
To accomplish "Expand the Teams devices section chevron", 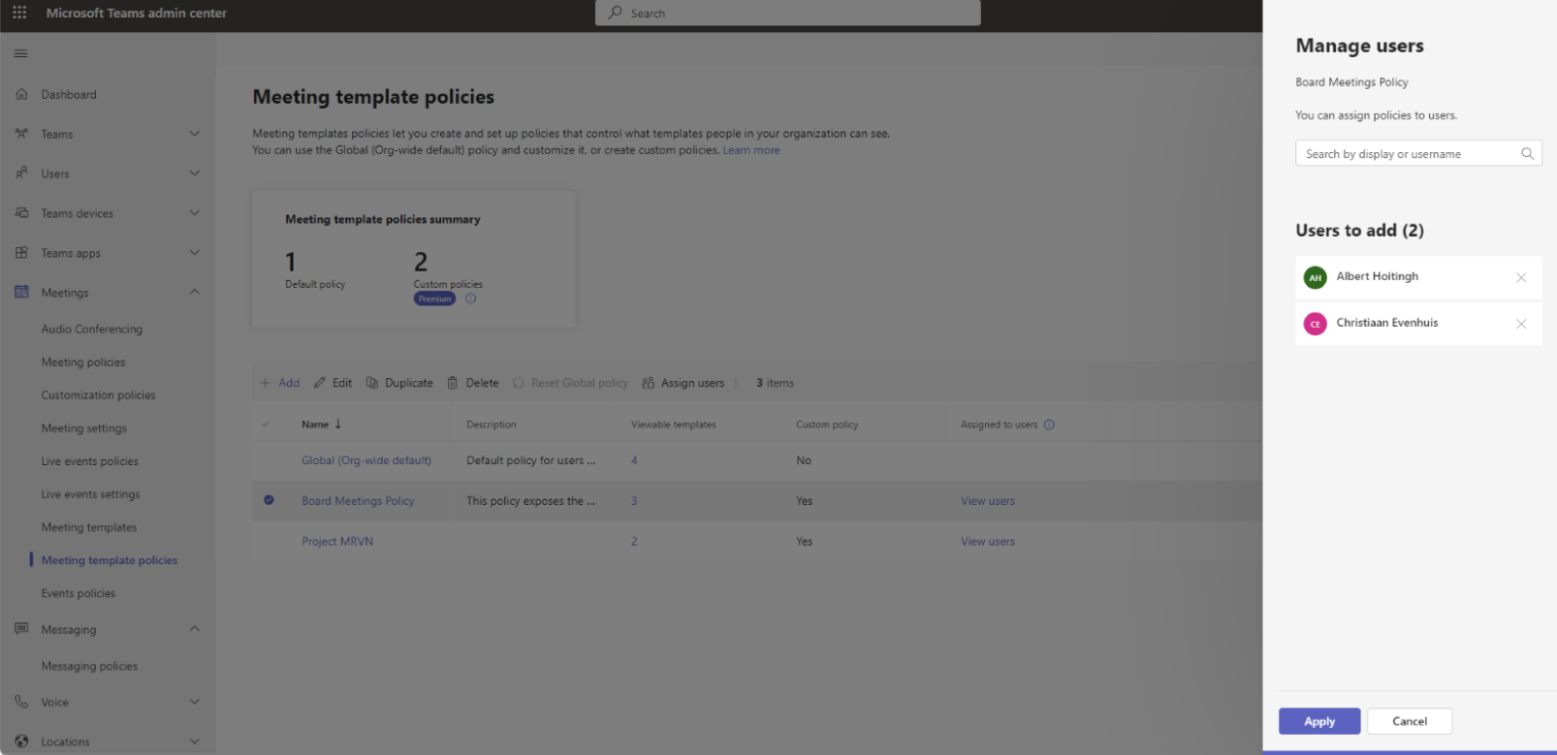I will point(195,213).
